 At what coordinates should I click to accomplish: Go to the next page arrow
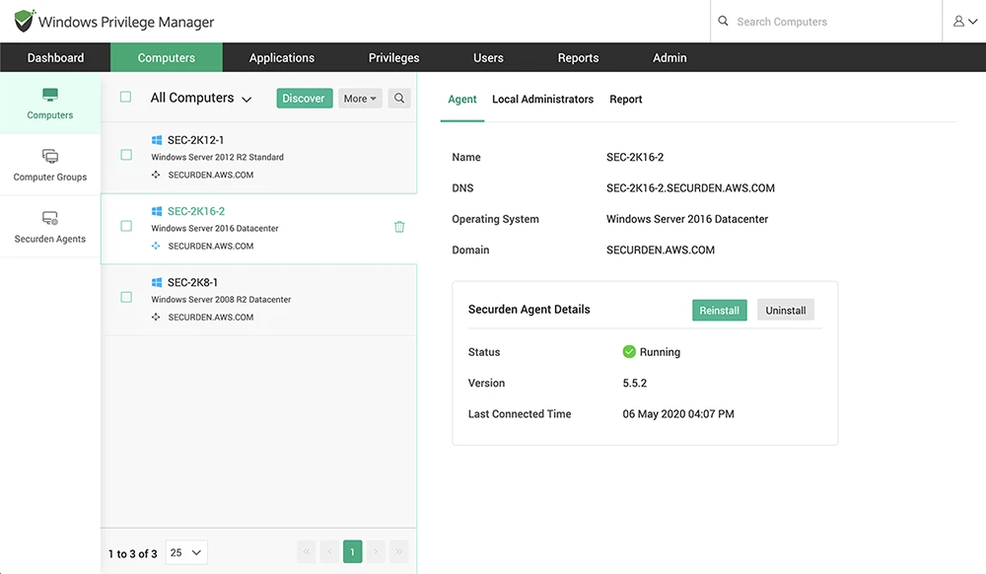(376, 552)
